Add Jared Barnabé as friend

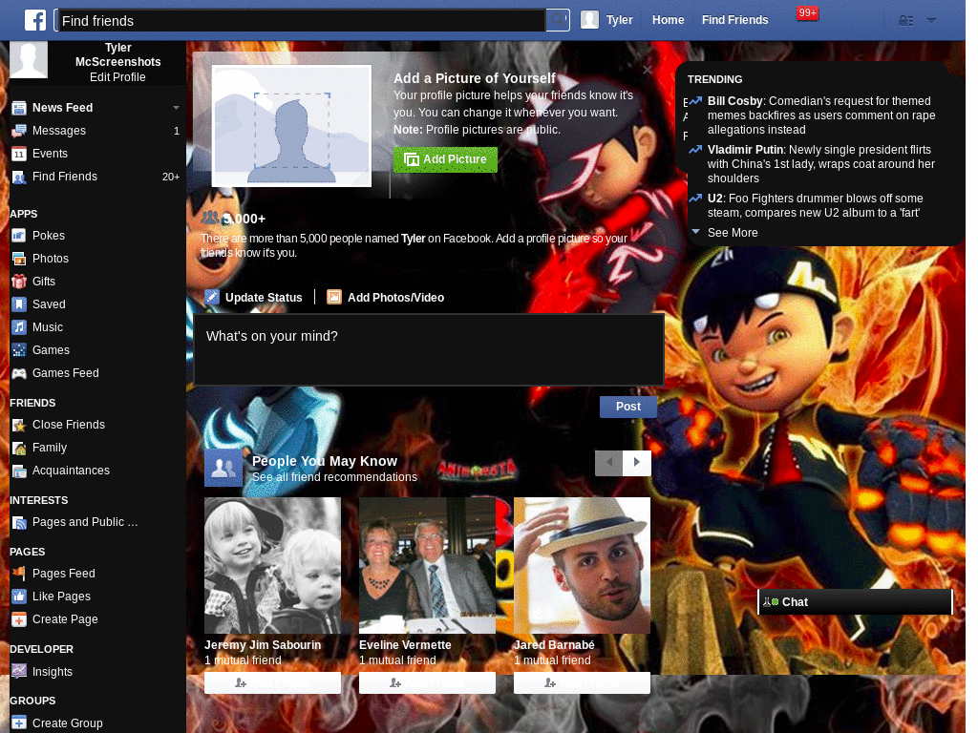coord(582,683)
